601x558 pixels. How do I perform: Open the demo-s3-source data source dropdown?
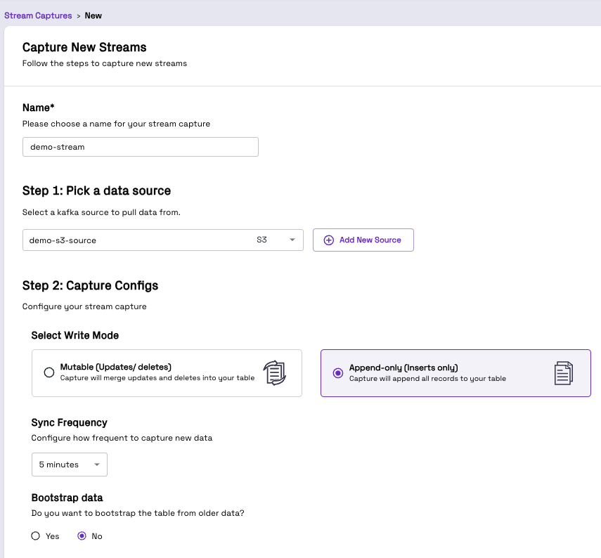(163, 240)
